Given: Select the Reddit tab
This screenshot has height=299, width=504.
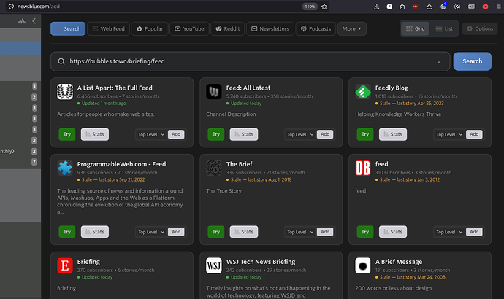Looking at the screenshot, I should click(x=228, y=29).
